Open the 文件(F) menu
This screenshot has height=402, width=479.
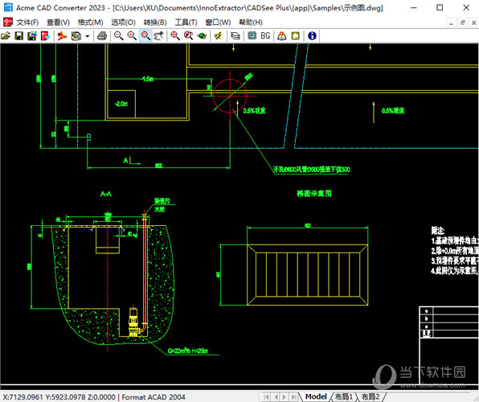[27, 23]
